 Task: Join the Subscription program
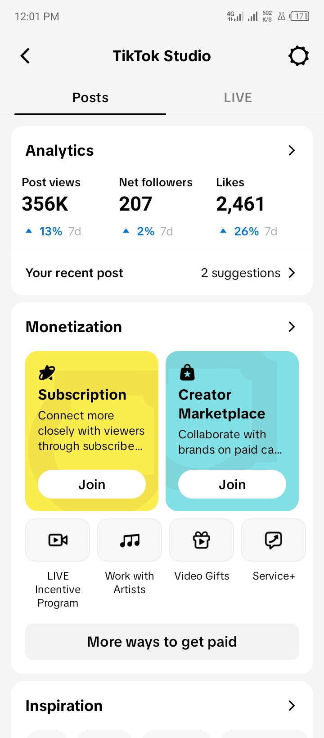[x=92, y=484]
